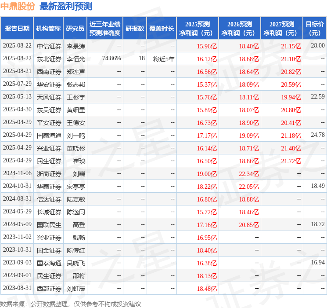Select analyst name 李恒光
The image size is (327, 308).
pyautogui.click(x=76, y=59)
